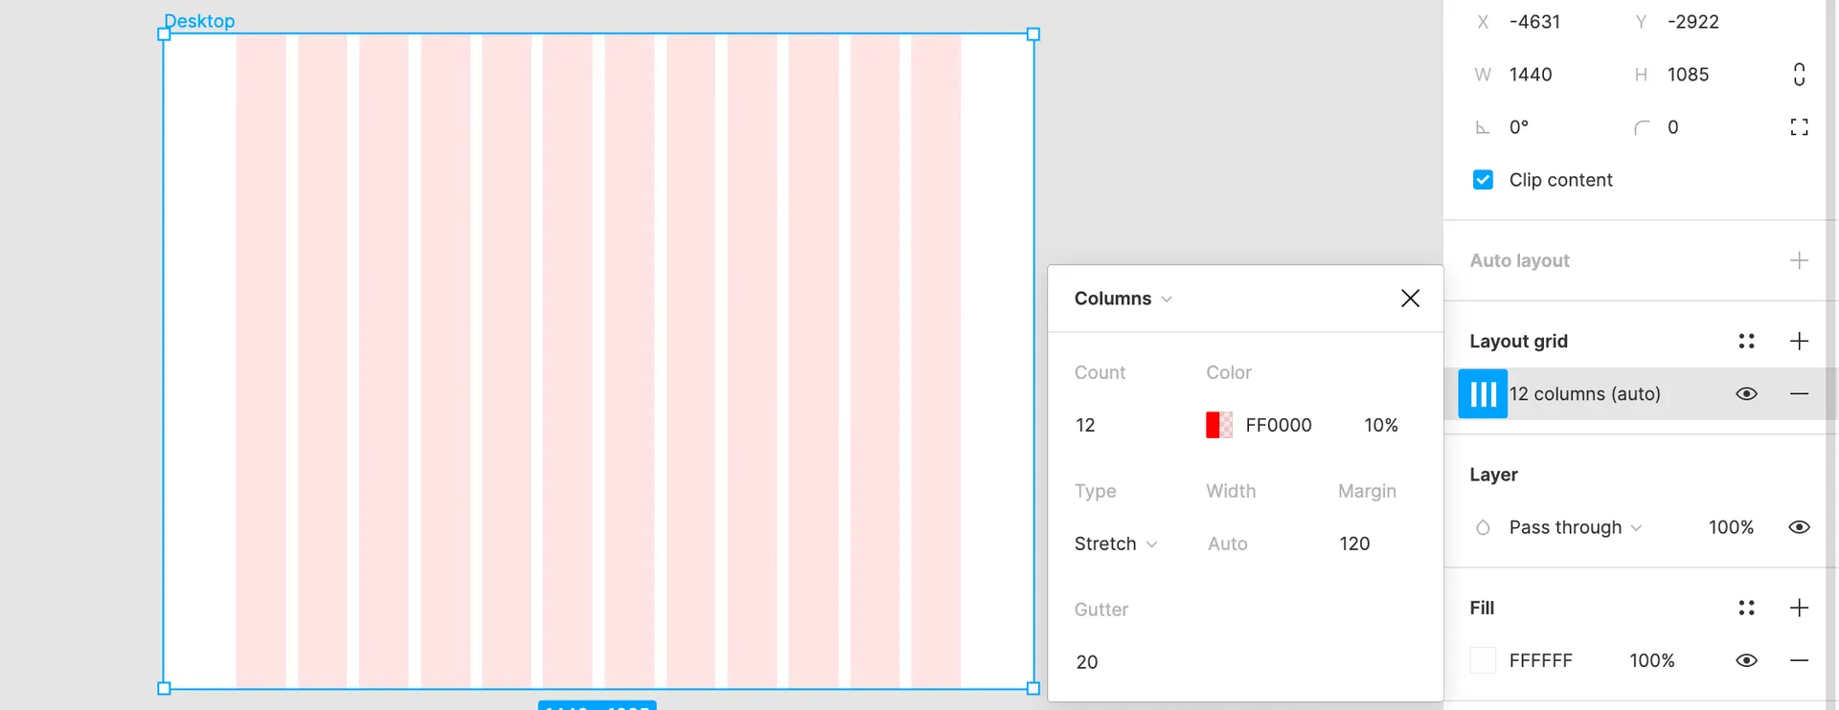This screenshot has height=710, width=1839.
Task: Click the Auto width field
Action: click(x=1227, y=544)
